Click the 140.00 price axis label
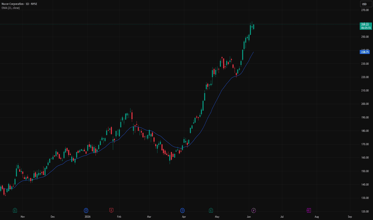The width and height of the screenshot is (373, 220). (x=365, y=184)
